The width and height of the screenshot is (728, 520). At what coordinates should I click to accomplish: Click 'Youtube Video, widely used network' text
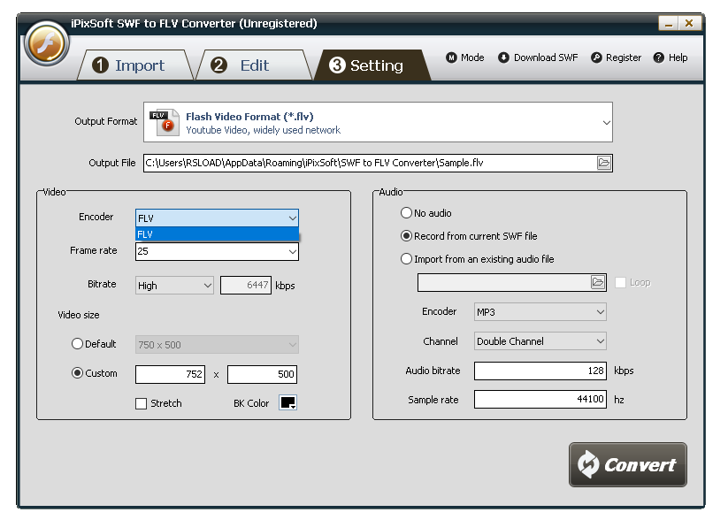264,130
